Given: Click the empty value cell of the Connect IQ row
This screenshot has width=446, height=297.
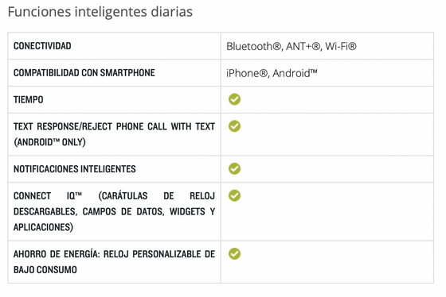Looking at the screenshot, I should 327,211.
